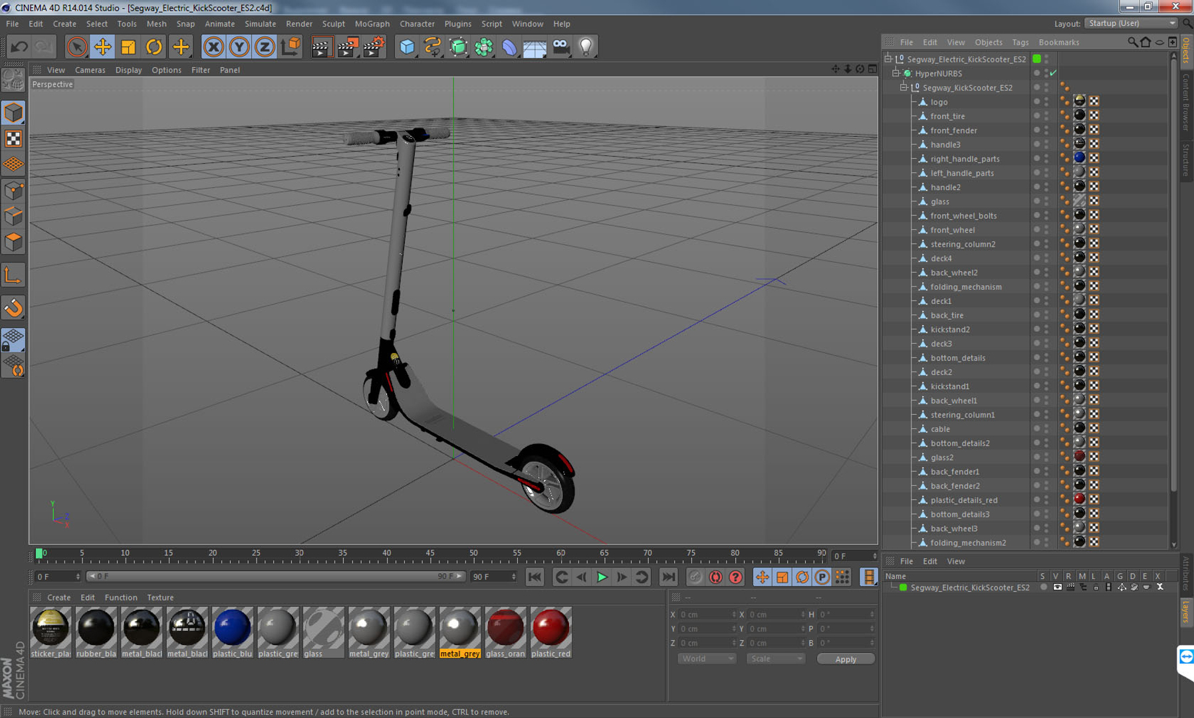Click the Apply button

pyautogui.click(x=845, y=659)
